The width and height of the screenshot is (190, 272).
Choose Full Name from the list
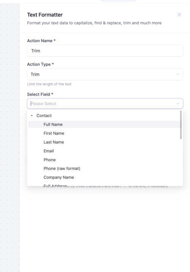pos(104,124)
